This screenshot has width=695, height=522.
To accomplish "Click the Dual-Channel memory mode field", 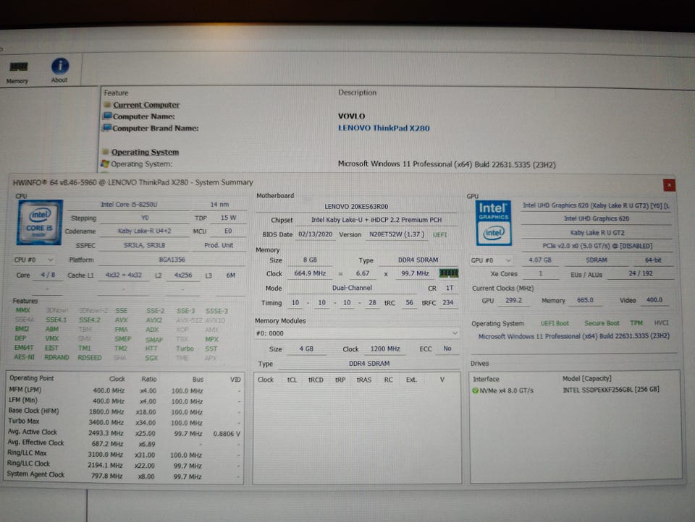I will (353, 288).
